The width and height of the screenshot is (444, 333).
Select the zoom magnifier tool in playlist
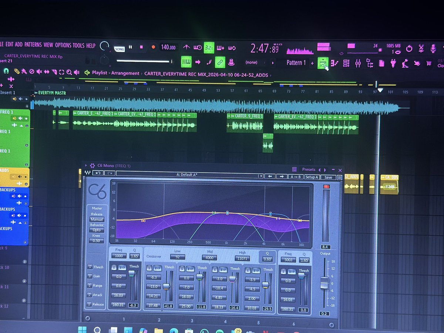69,72
